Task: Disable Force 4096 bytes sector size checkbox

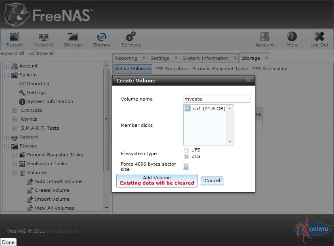Action: (186, 166)
